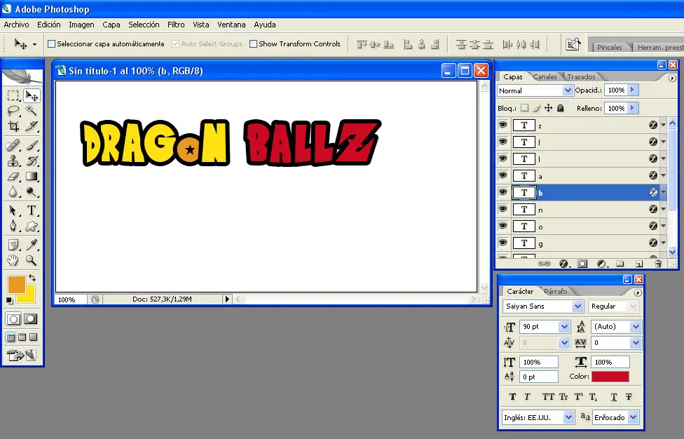Image resolution: width=684 pixels, height=439 pixels.
Task: Open the Archivo menu
Action: point(16,25)
